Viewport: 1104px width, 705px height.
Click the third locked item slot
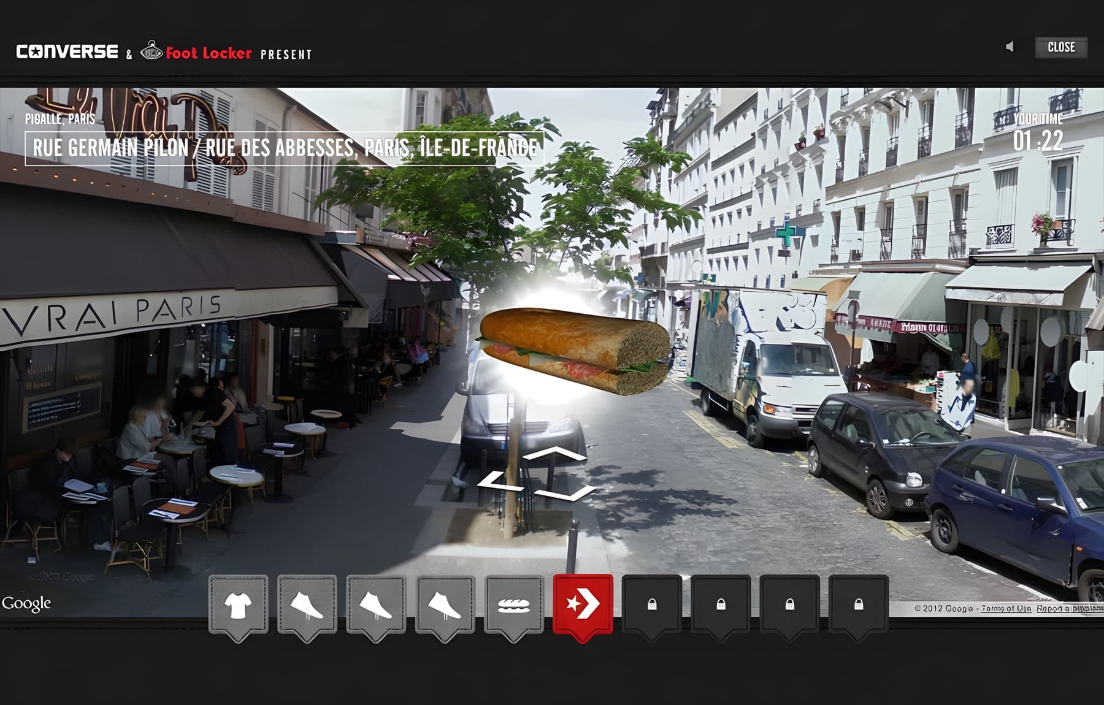coord(789,606)
